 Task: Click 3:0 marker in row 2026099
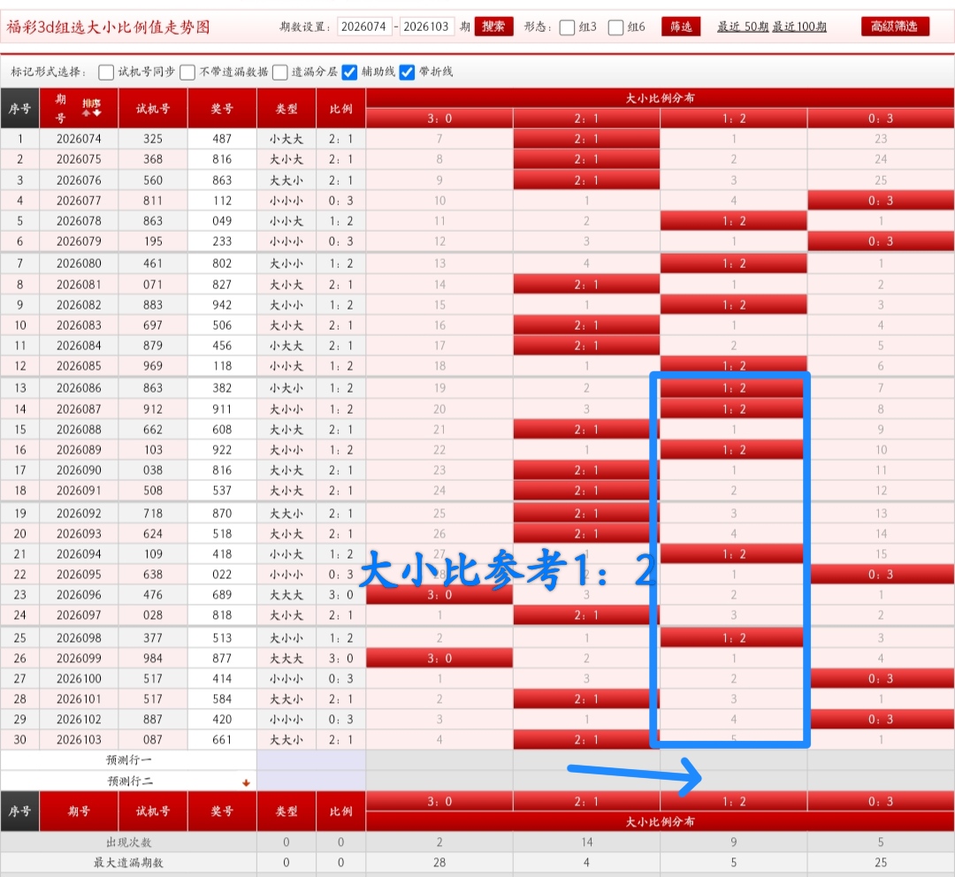pyautogui.click(x=439, y=659)
